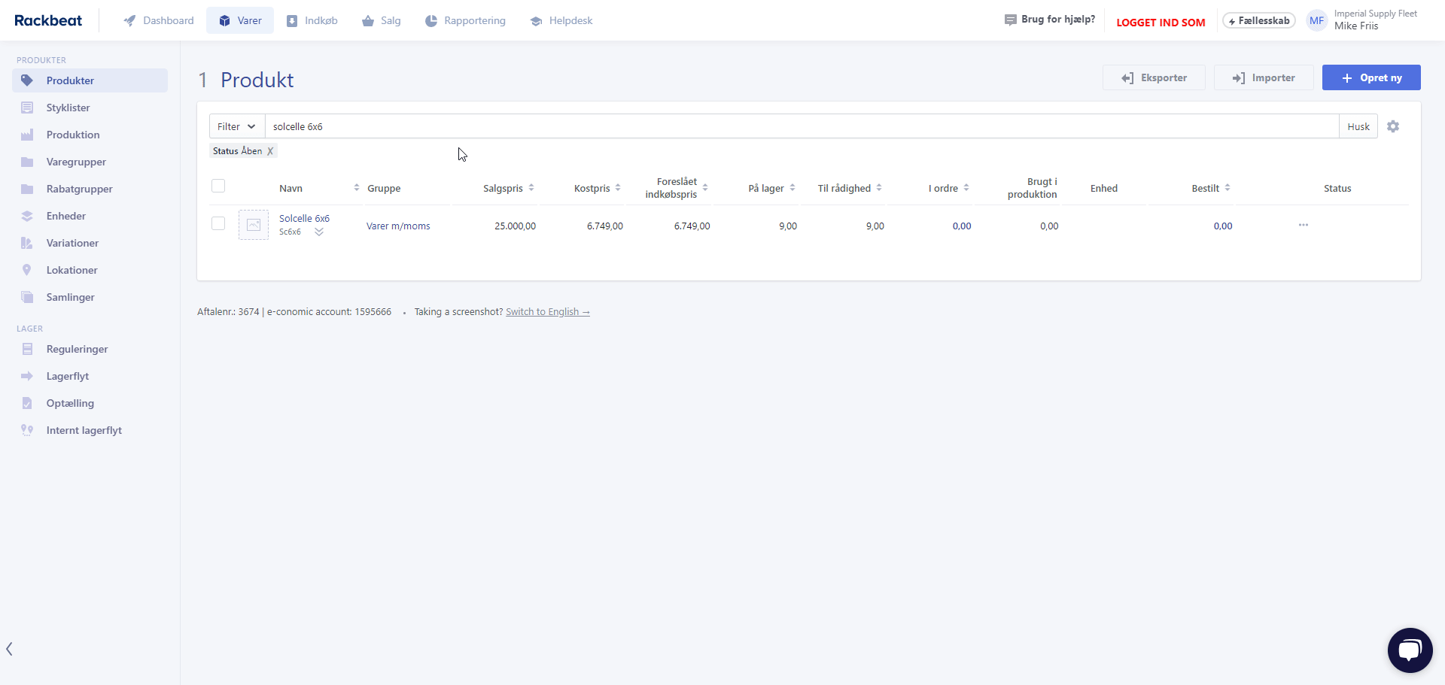This screenshot has height=685, width=1445.
Task: Select the Solcelle 6x6 row checkbox
Action: pos(218,223)
